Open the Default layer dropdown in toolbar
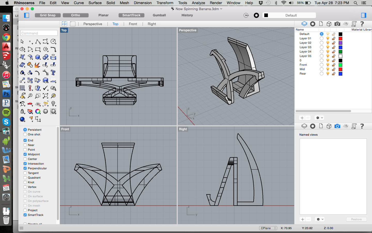This screenshot has height=233, width=372. [289, 15]
